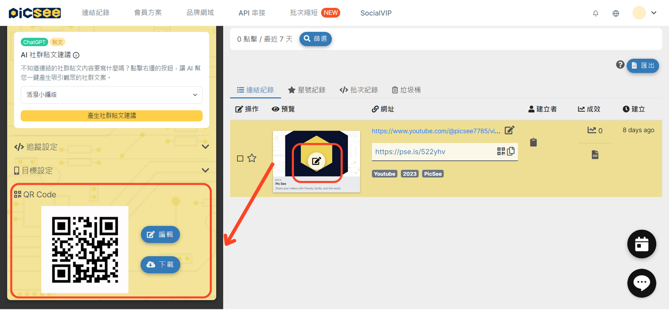The width and height of the screenshot is (669, 310).
Task: Click the 8 days ago timestamp
Action: (x=638, y=130)
